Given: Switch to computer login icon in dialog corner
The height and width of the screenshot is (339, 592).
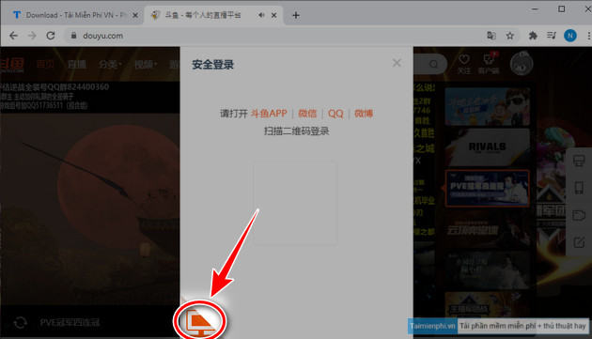Looking at the screenshot, I should click(200, 322).
